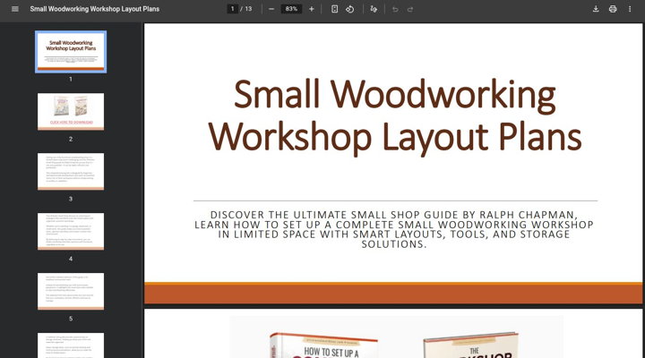Rotate the document counterclockwise
645x358 pixels.
click(x=350, y=9)
